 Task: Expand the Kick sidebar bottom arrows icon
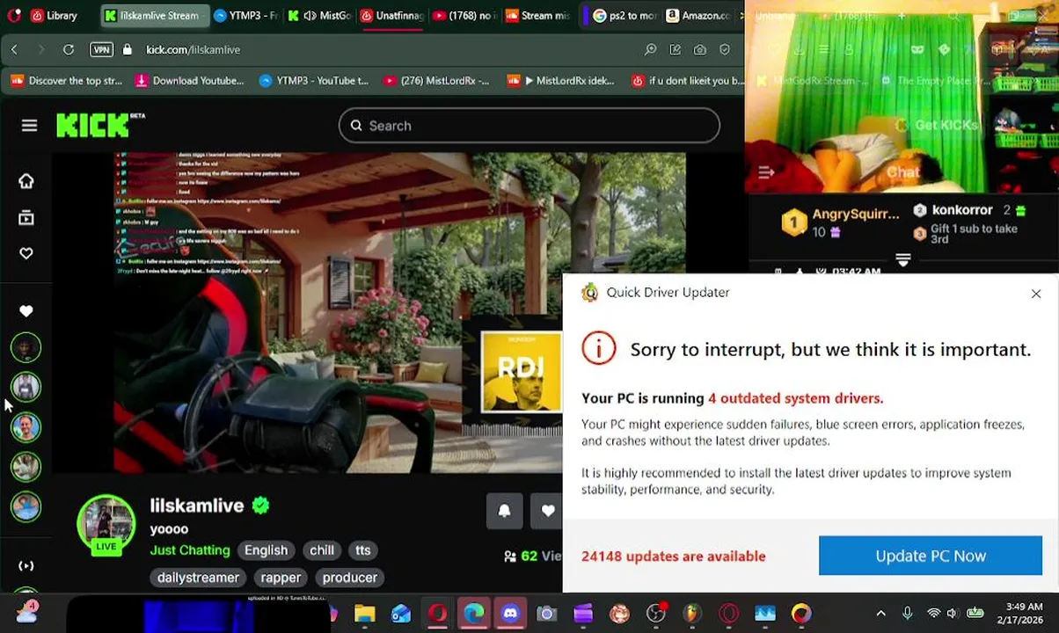(x=26, y=566)
